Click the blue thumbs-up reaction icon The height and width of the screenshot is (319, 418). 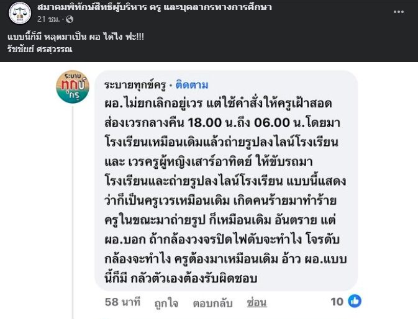point(355,301)
